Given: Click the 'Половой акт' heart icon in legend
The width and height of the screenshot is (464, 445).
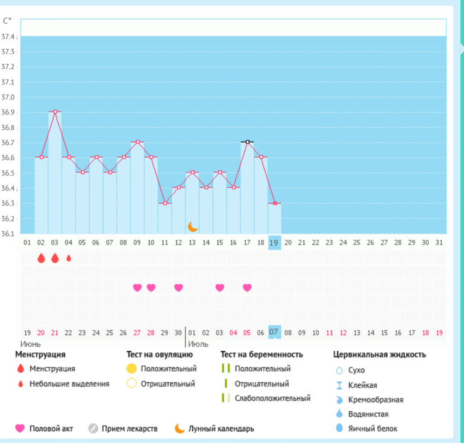Looking at the screenshot, I should pos(20,429).
